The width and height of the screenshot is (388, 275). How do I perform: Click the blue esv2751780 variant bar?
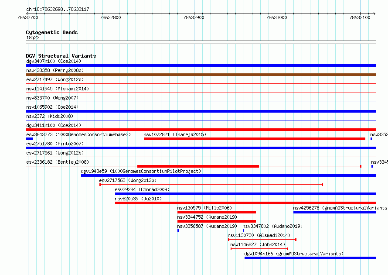click(201, 148)
